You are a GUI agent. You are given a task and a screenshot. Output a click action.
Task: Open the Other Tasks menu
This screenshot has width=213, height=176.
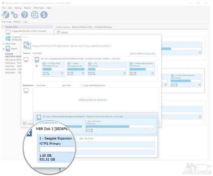pos(39,8)
